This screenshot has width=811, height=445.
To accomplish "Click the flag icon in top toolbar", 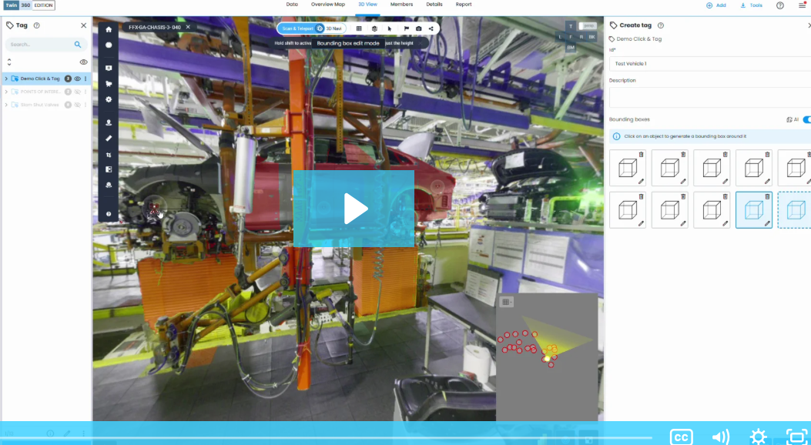I will click(406, 28).
